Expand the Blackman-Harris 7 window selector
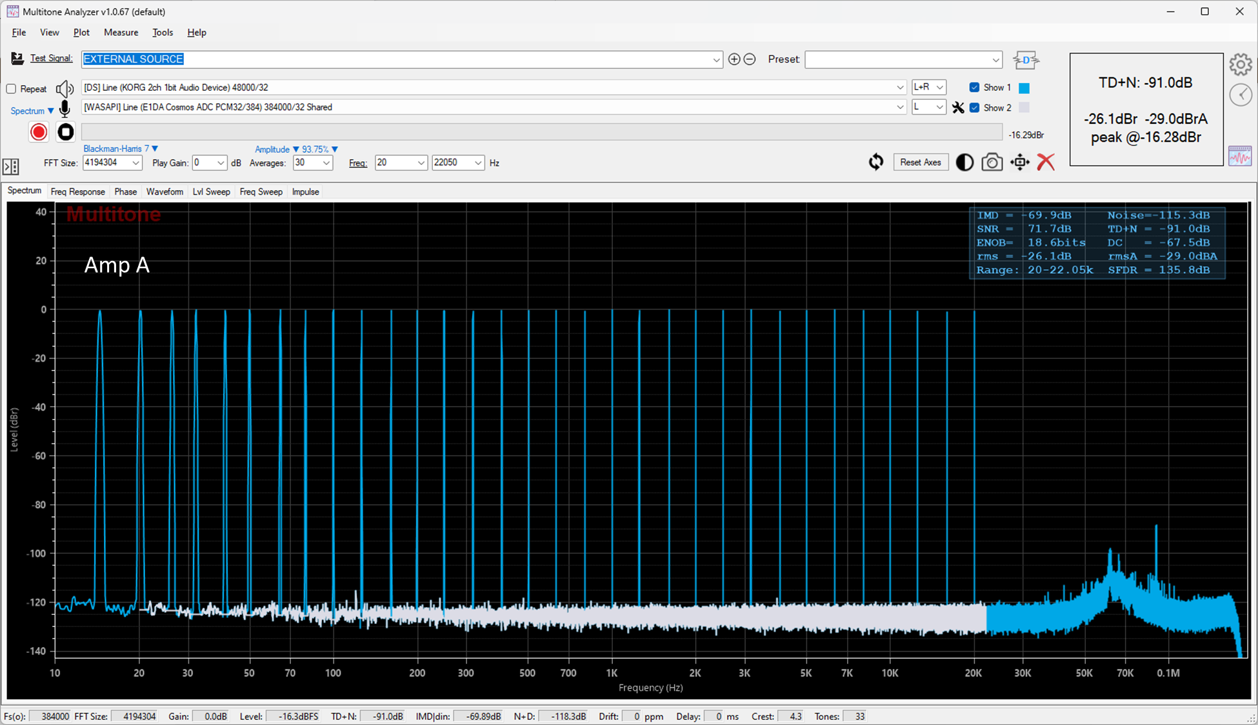This screenshot has width=1258, height=725. [x=121, y=149]
